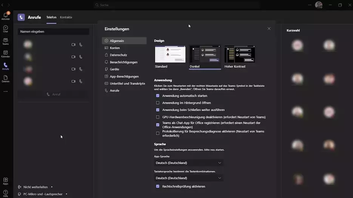Expand the App-Sprache dropdown
This screenshot has height=198, width=353.
point(188,163)
